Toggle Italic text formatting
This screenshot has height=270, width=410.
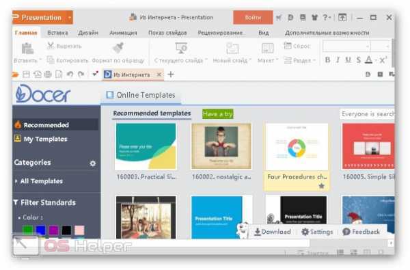pyautogui.click(x=338, y=60)
